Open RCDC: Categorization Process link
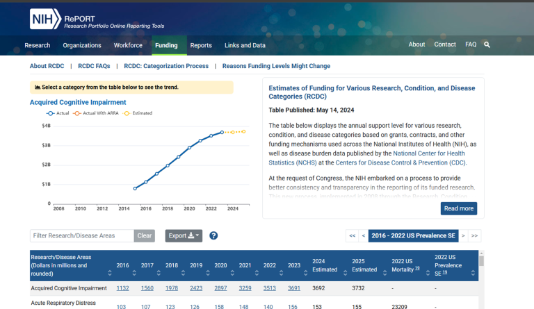Viewport: 534px width, 309px height. (166, 66)
